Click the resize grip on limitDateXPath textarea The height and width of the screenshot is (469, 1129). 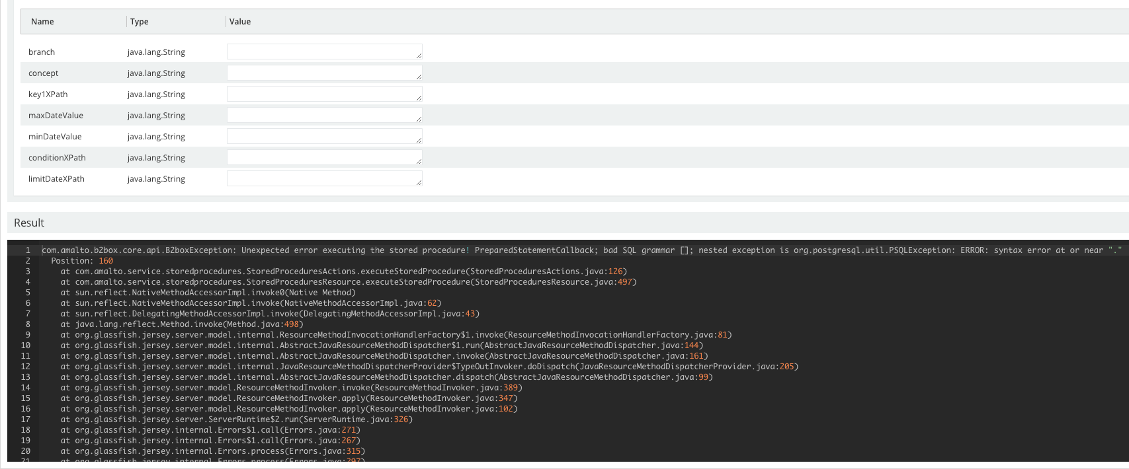[419, 183]
